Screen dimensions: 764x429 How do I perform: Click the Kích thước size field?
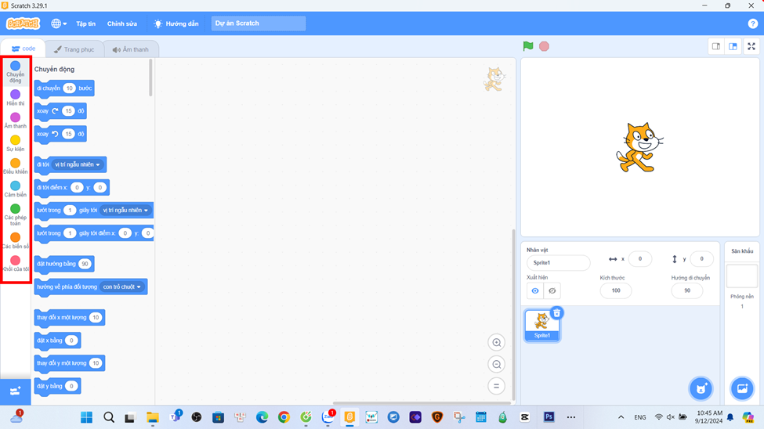tap(616, 290)
